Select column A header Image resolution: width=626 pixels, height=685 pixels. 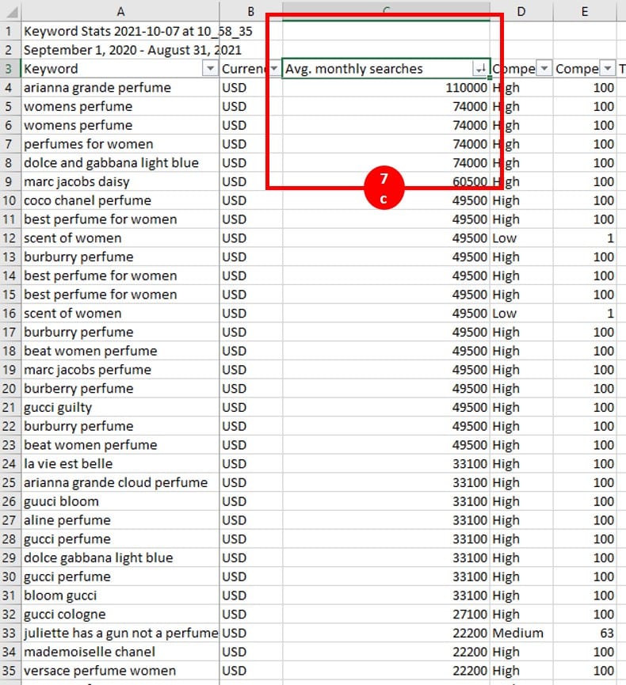(120, 11)
